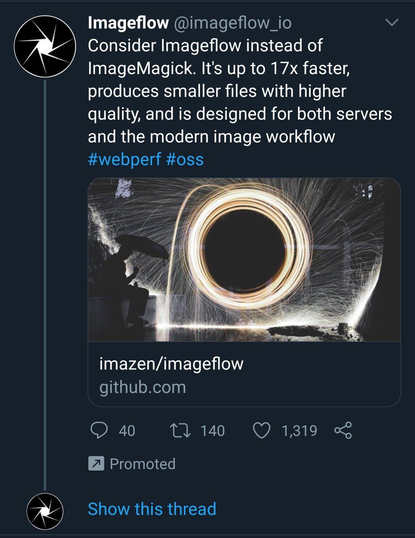Expand the tweet options chevron
Image resolution: width=415 pixels, height=538 pixels.
392,22
